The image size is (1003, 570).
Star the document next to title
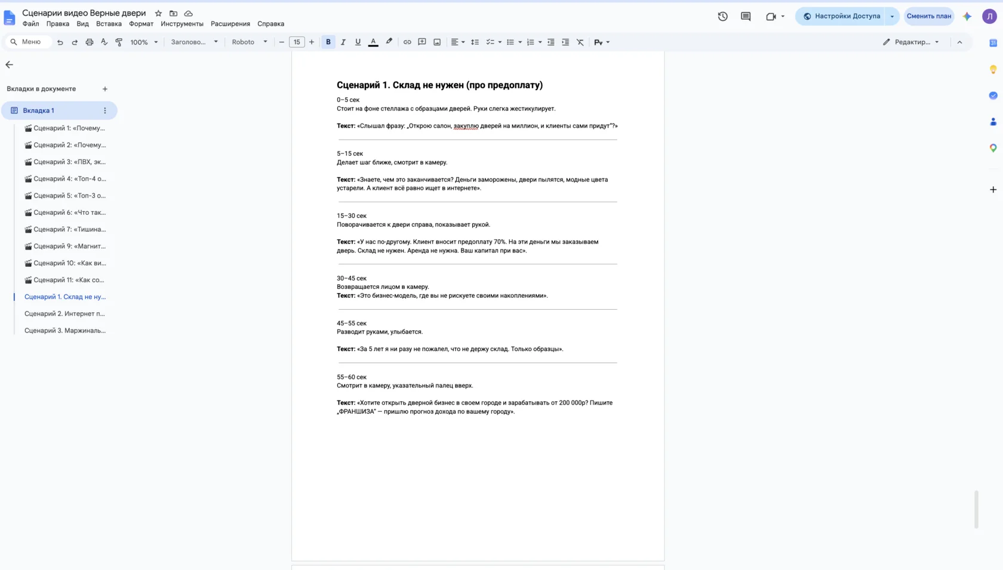(158, 13)
